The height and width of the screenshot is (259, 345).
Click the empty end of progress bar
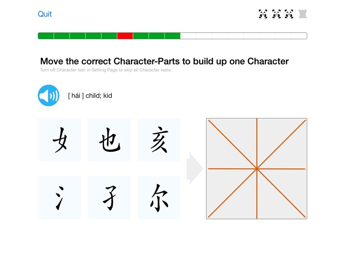(299, 36)
